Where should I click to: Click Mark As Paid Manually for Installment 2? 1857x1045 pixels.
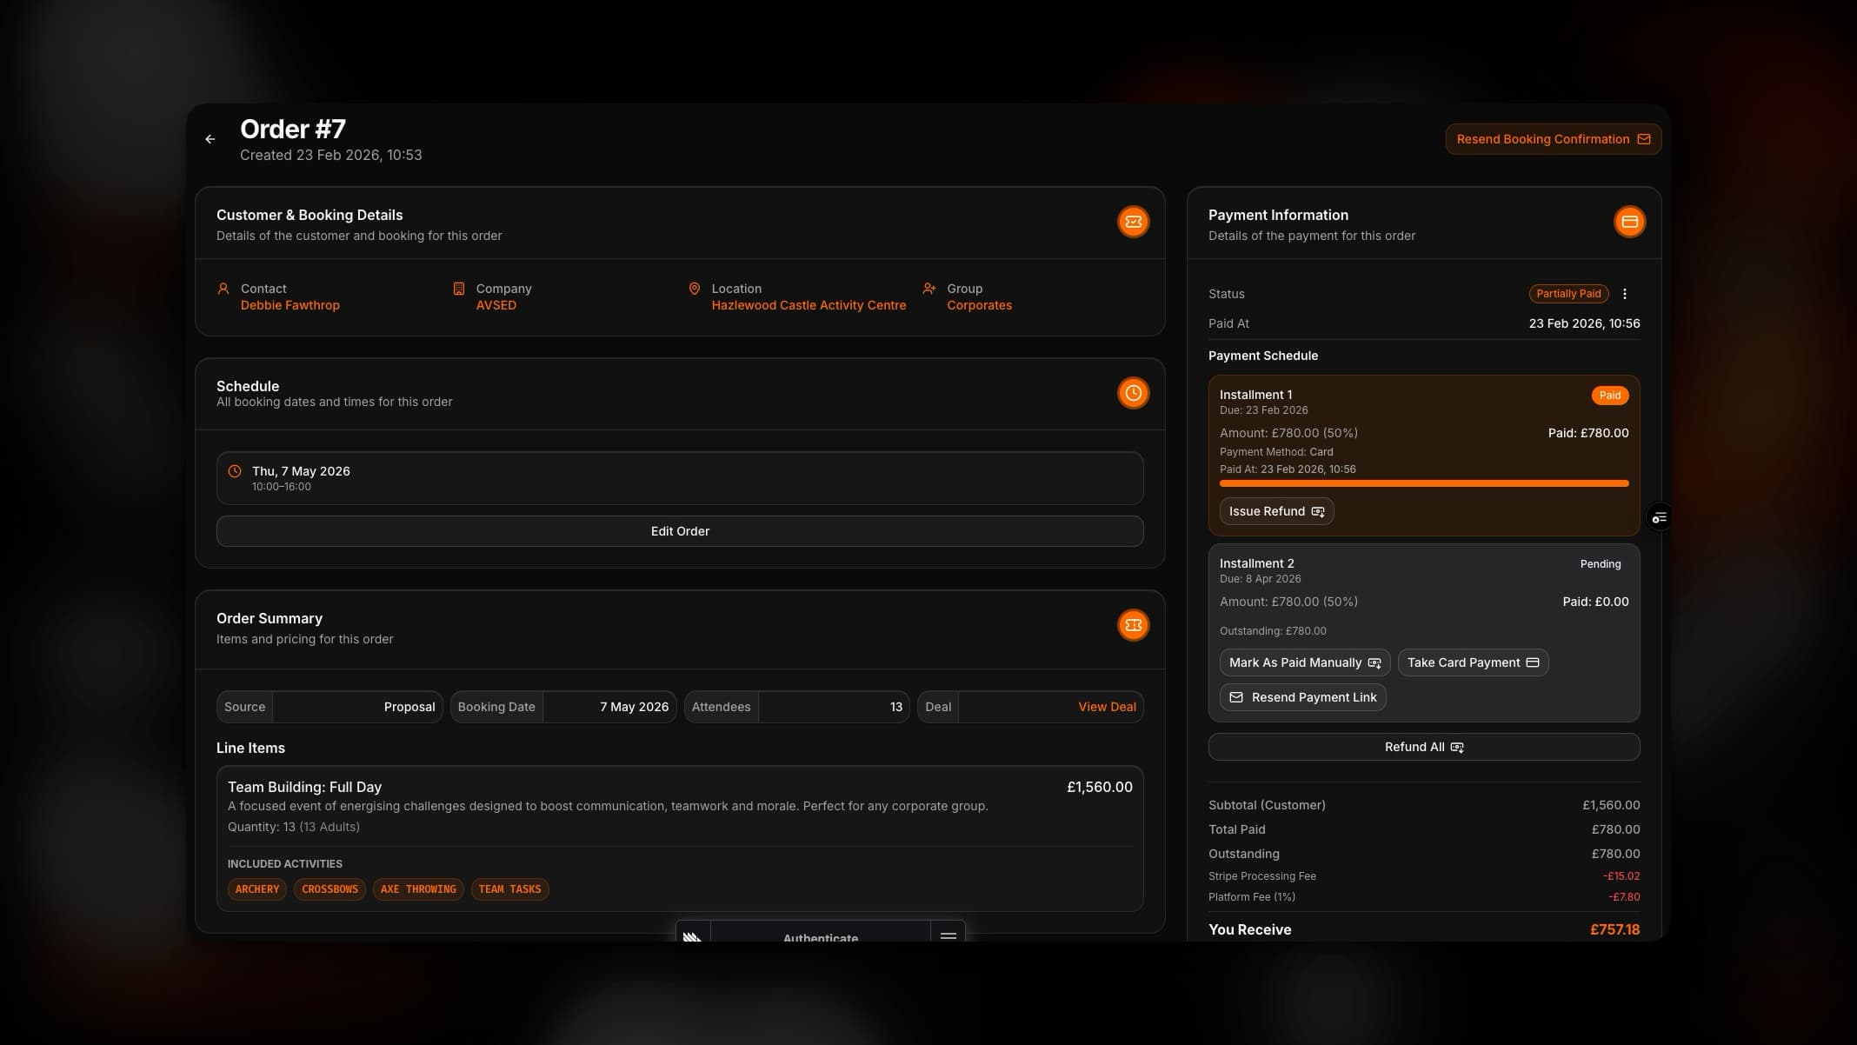click(x=1303, y=662)
